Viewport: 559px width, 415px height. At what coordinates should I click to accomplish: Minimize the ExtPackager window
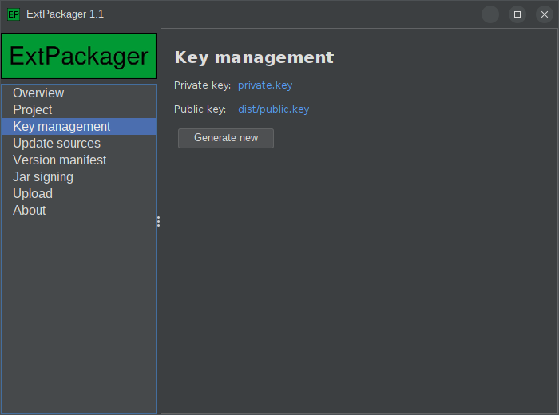[490, 14]
